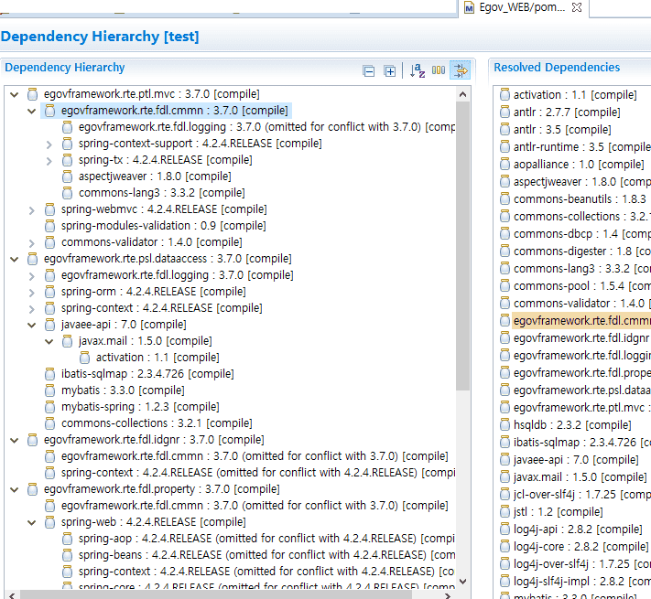Toggle the filter matched dependencies button
651x599 pixels.
pyautogui.click(x=460, y=71)
